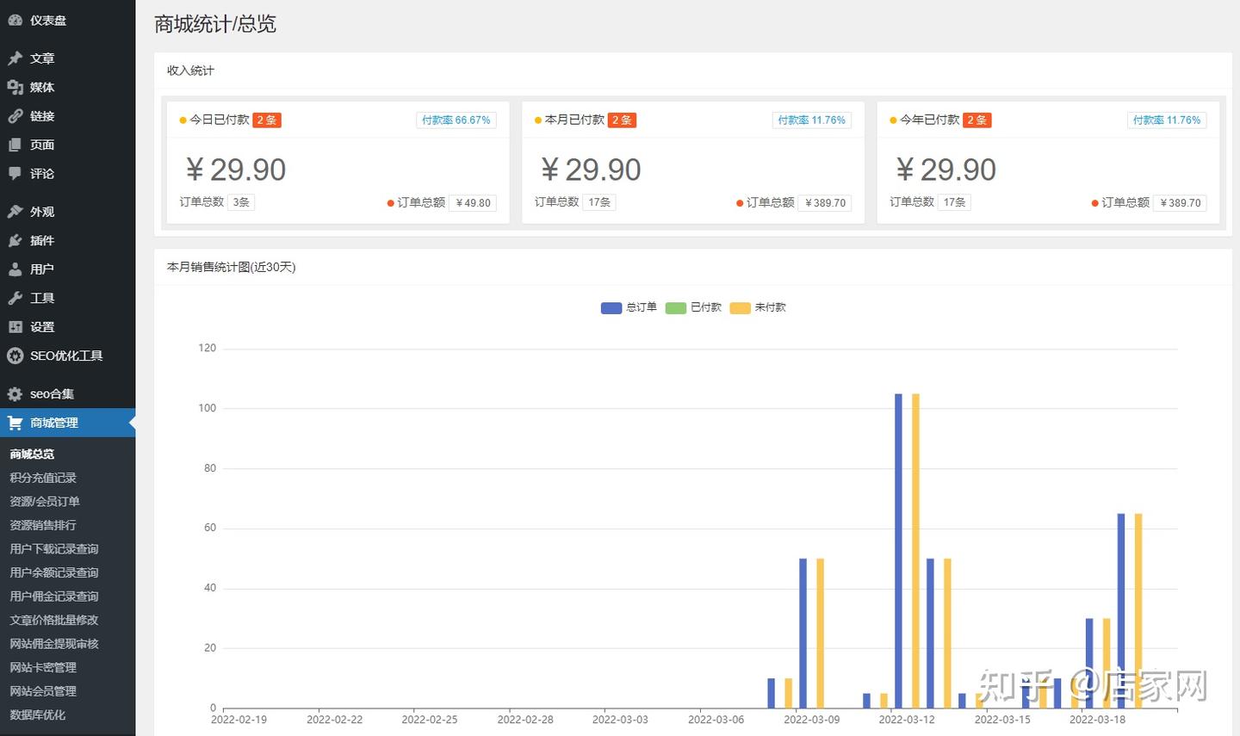Expand the 设置 sidebar menu
Image resolution: width=1240 pixels, height=736 pixels.
pyautogui.click(x=41, y=327)
